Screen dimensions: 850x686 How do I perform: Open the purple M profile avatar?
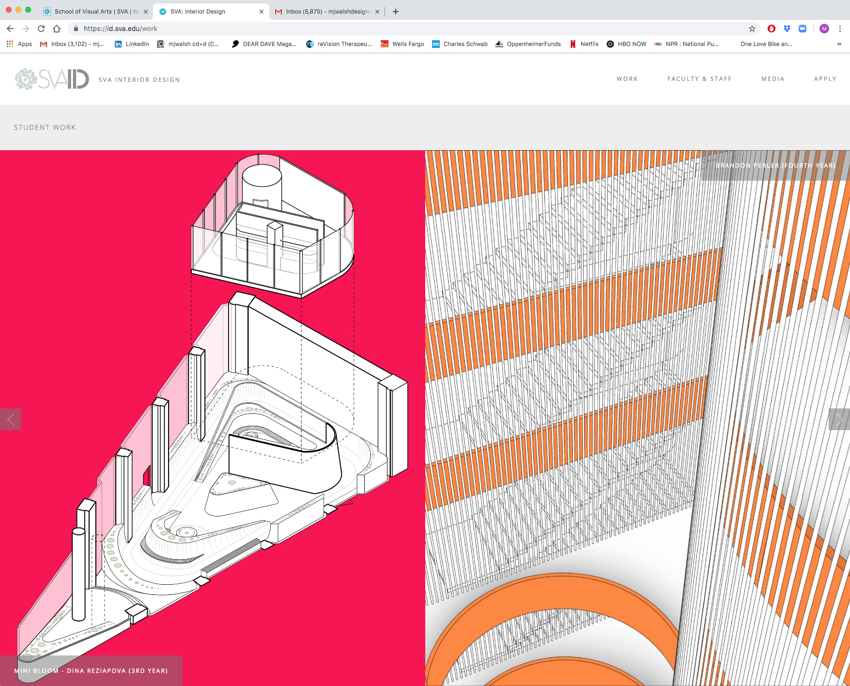(x=824, y=29)
